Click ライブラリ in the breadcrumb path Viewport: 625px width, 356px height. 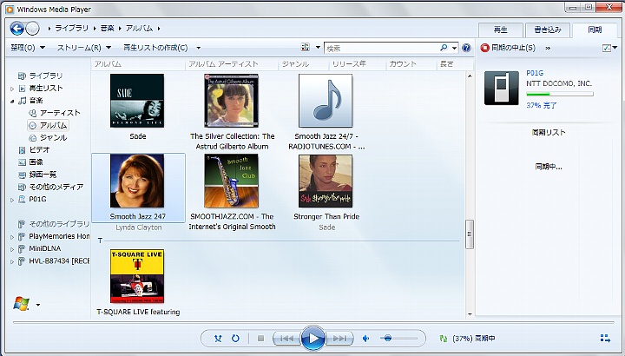click(72, 29)
